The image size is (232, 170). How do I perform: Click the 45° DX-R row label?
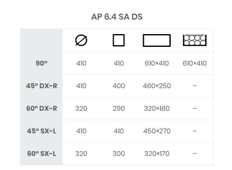tap(42, 86)
